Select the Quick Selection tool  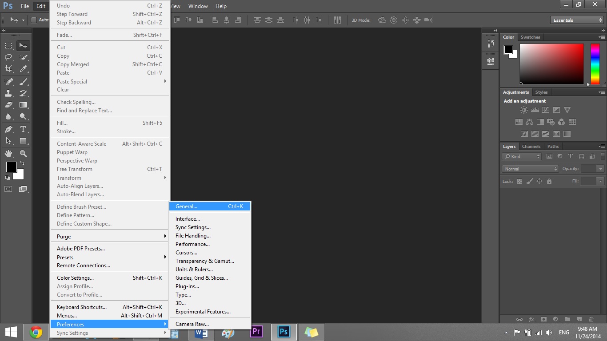23,57
